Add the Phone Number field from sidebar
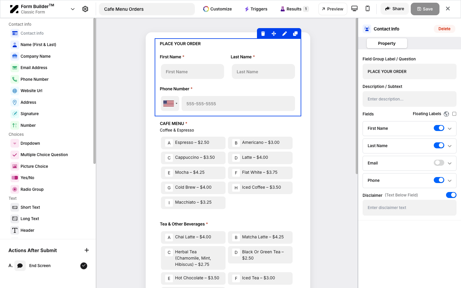461x288 pixels. click(x=34, y=79)
